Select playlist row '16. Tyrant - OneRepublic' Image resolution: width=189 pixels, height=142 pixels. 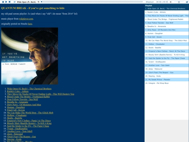pyautogui.click(x=167, y=62)
